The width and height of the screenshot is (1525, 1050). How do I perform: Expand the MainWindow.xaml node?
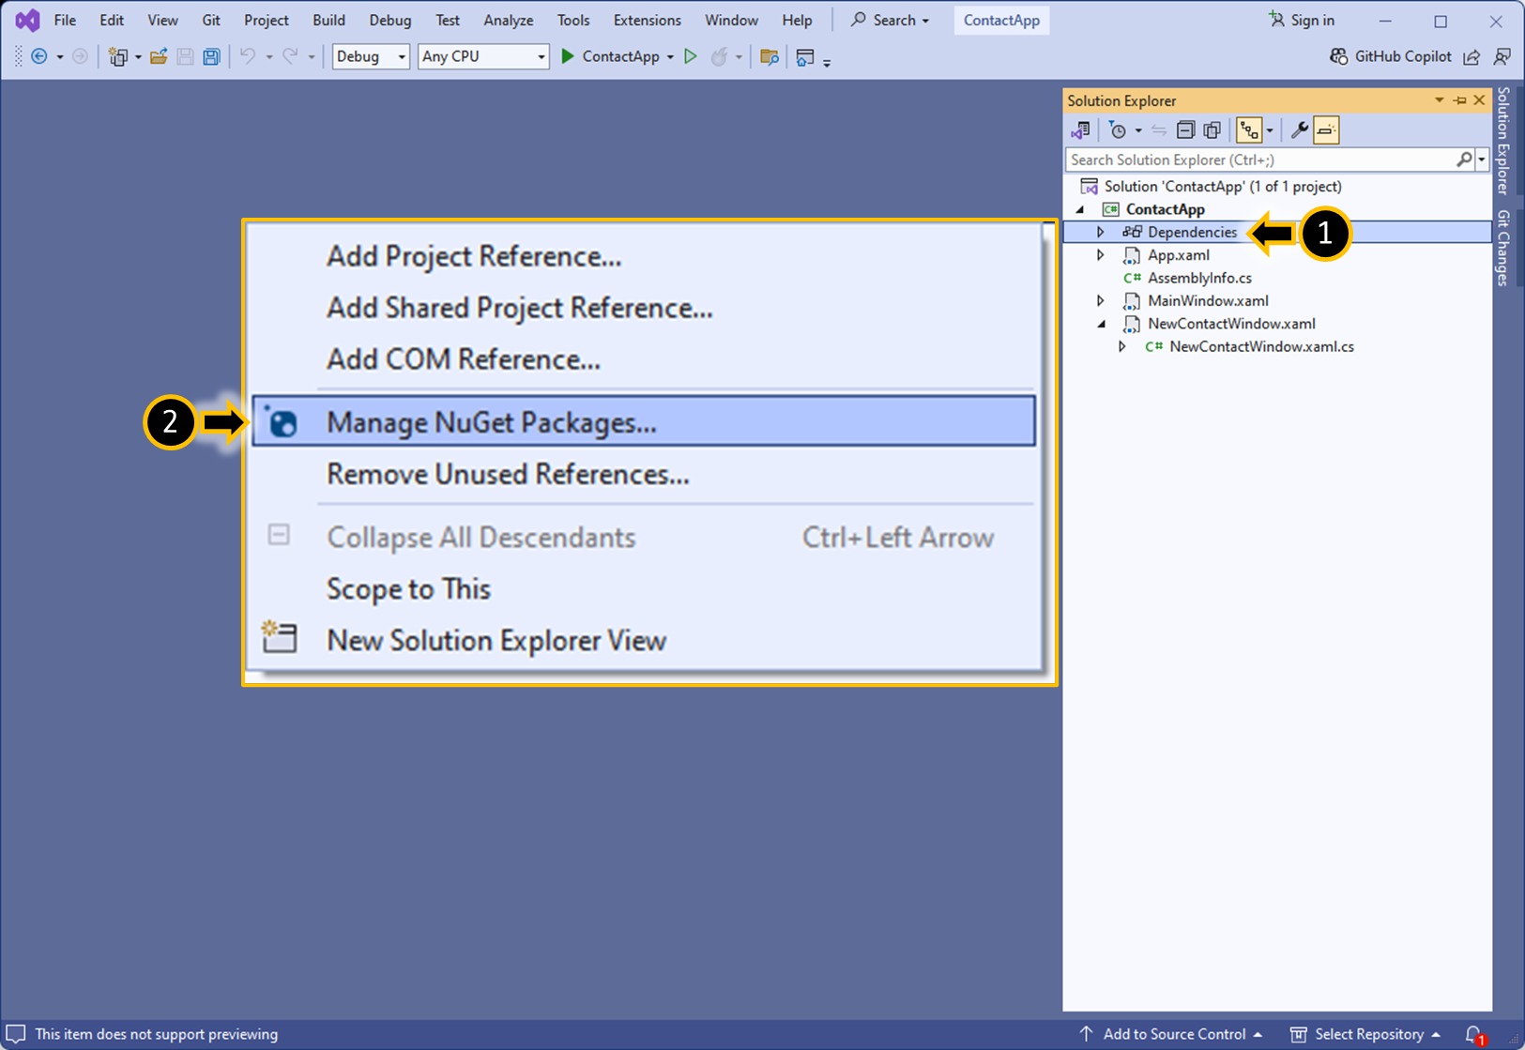click(1101, 301)
